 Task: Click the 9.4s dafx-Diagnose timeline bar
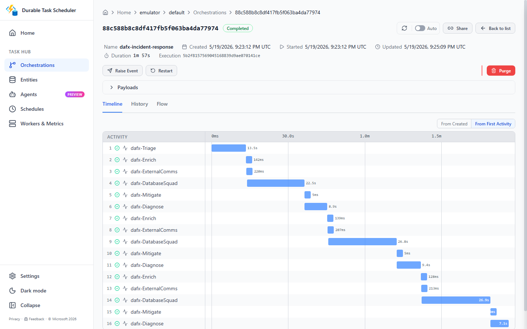coord(409,265)
